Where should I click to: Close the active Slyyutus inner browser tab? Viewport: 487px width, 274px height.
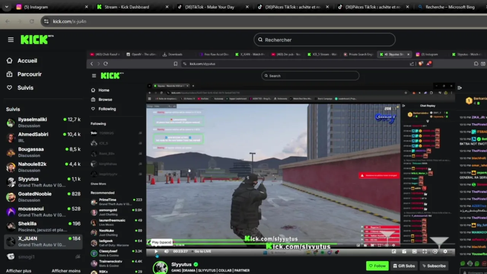pos(408,54)
